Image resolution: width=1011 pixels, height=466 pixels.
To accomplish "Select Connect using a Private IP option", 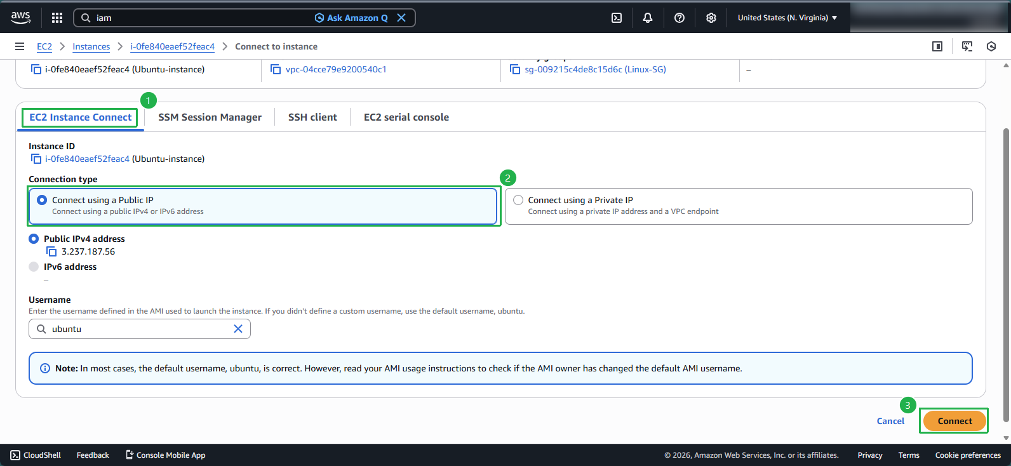I will point(739,206).
